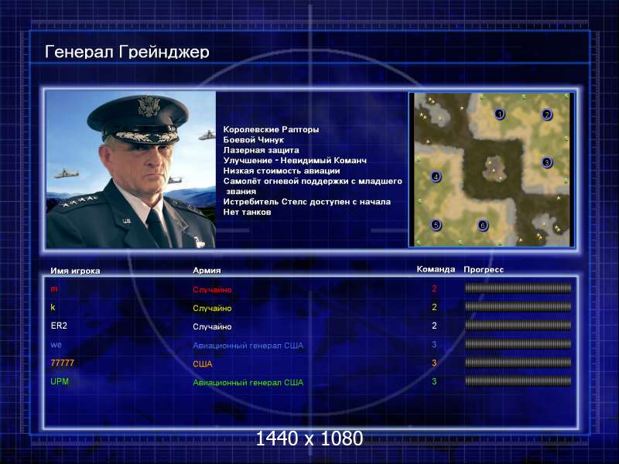Click the Армия column header
Screen dimensions: 619x464
[207, 271]
